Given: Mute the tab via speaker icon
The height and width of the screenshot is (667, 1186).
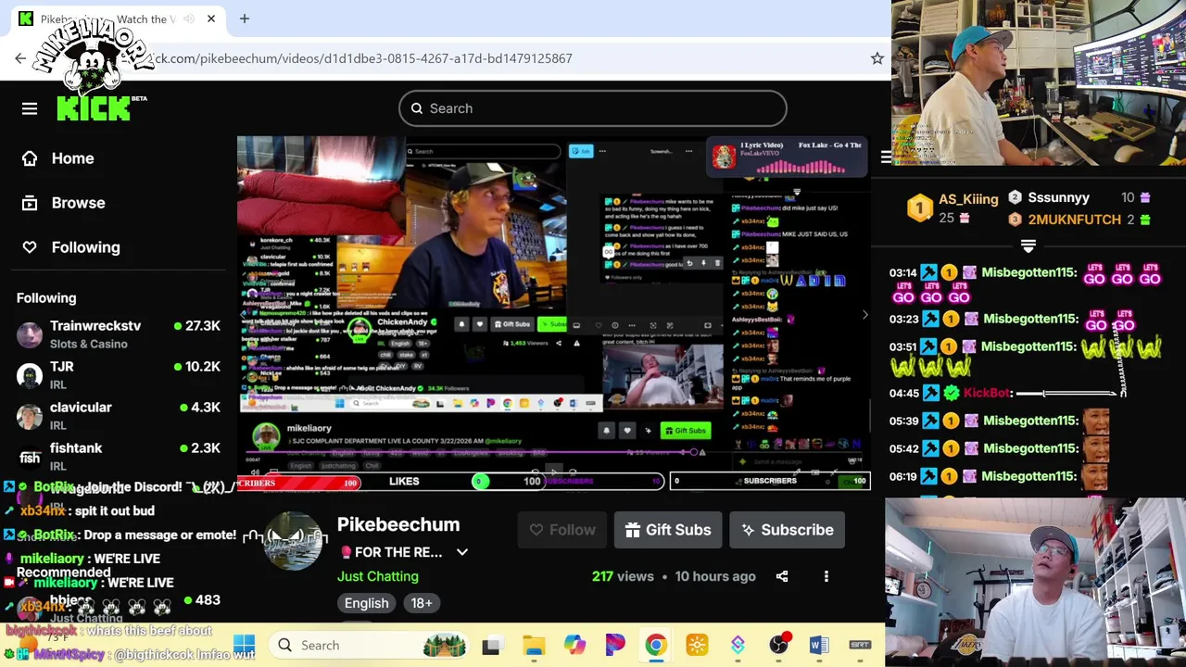Looking at the screenshot, I should click(x=189, y=19).
